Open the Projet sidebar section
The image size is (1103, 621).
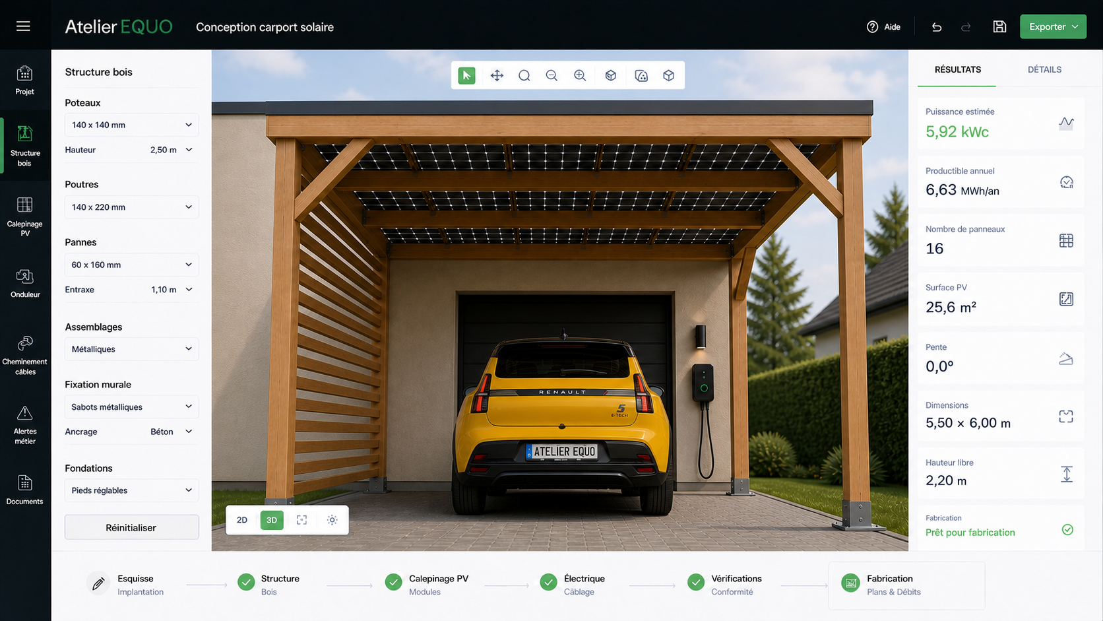(x=25, y=81)
